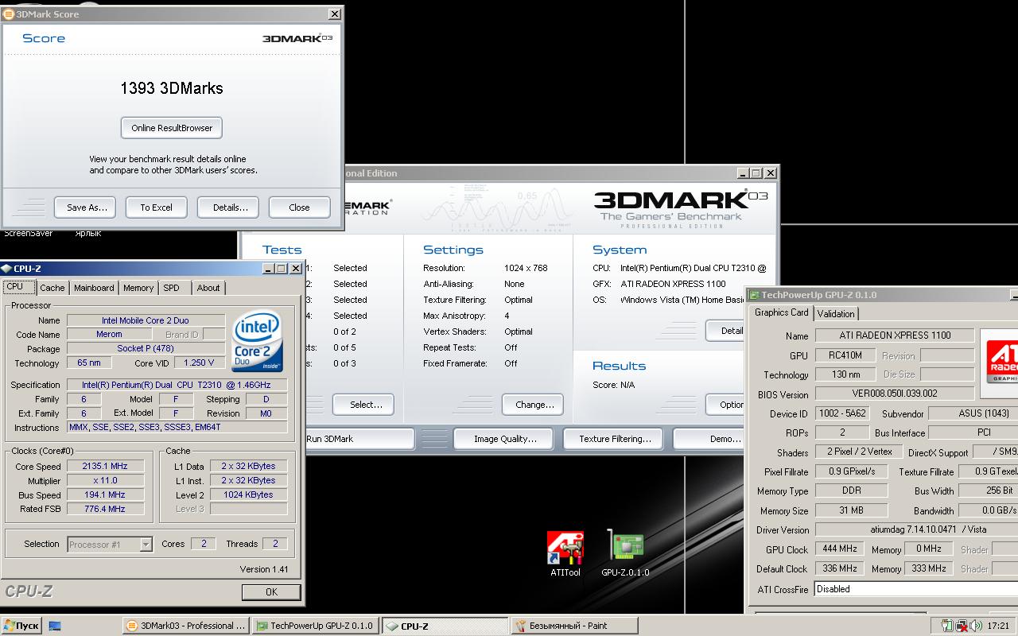The height and width of the screenshot is (636, 1018).
Task: Switch to TechPowerUp GPU-Z taskbar button
Action: (316, 626)
